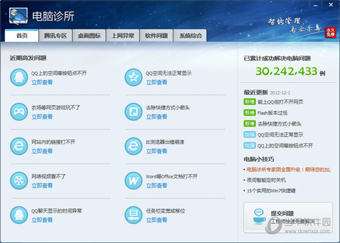
Task: Click 立即查看 under QQ上的空间等按钮点不开
Action: tap(42, 82)
